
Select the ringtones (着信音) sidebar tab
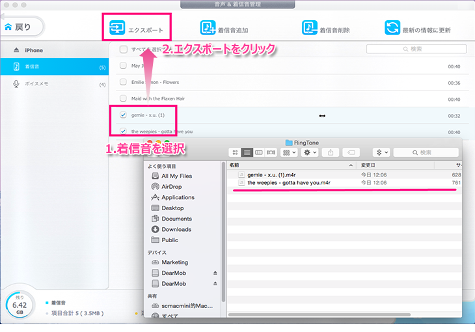54,66
